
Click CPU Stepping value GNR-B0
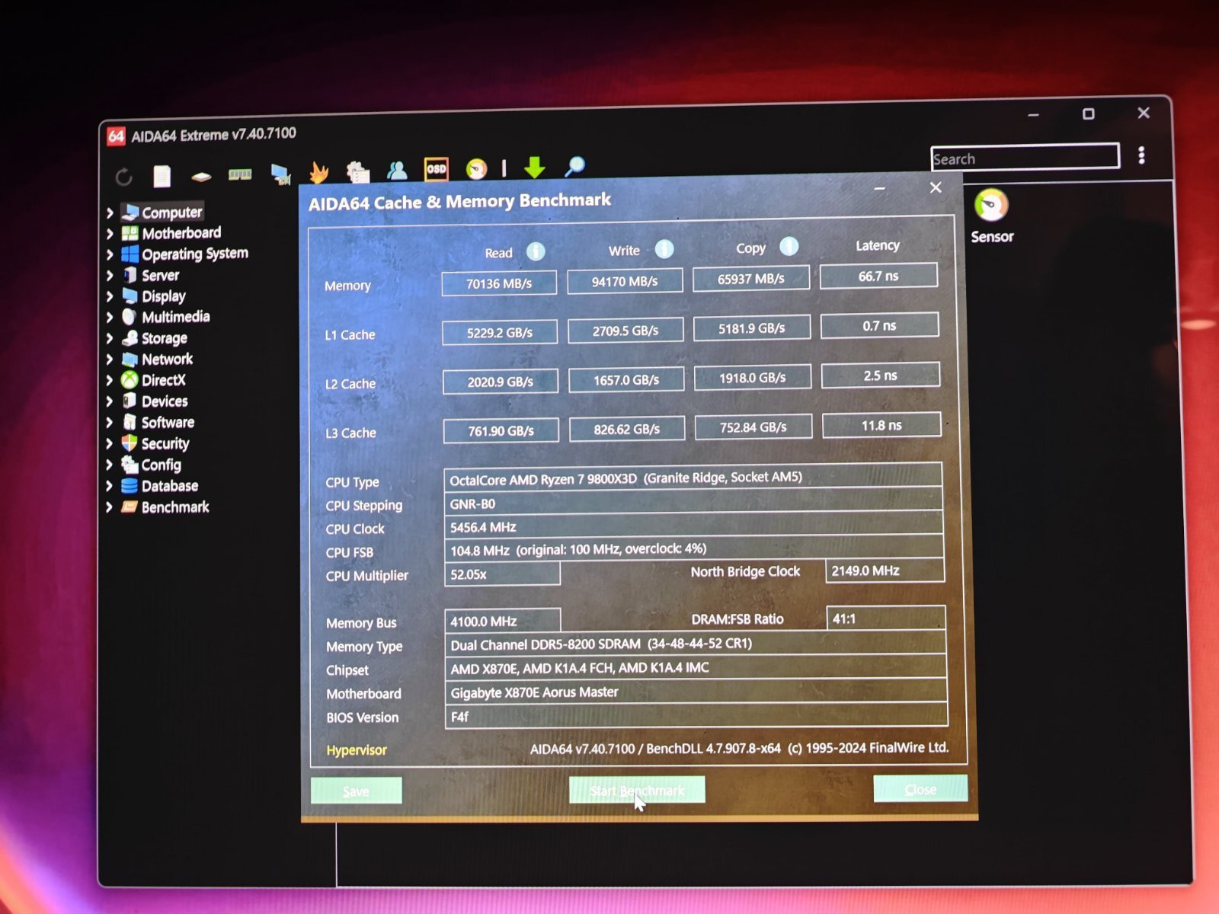point(693,503)
